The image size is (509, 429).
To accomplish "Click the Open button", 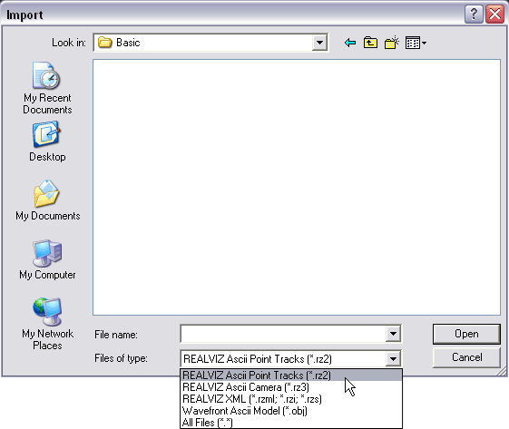I will (x=466, y=334).
